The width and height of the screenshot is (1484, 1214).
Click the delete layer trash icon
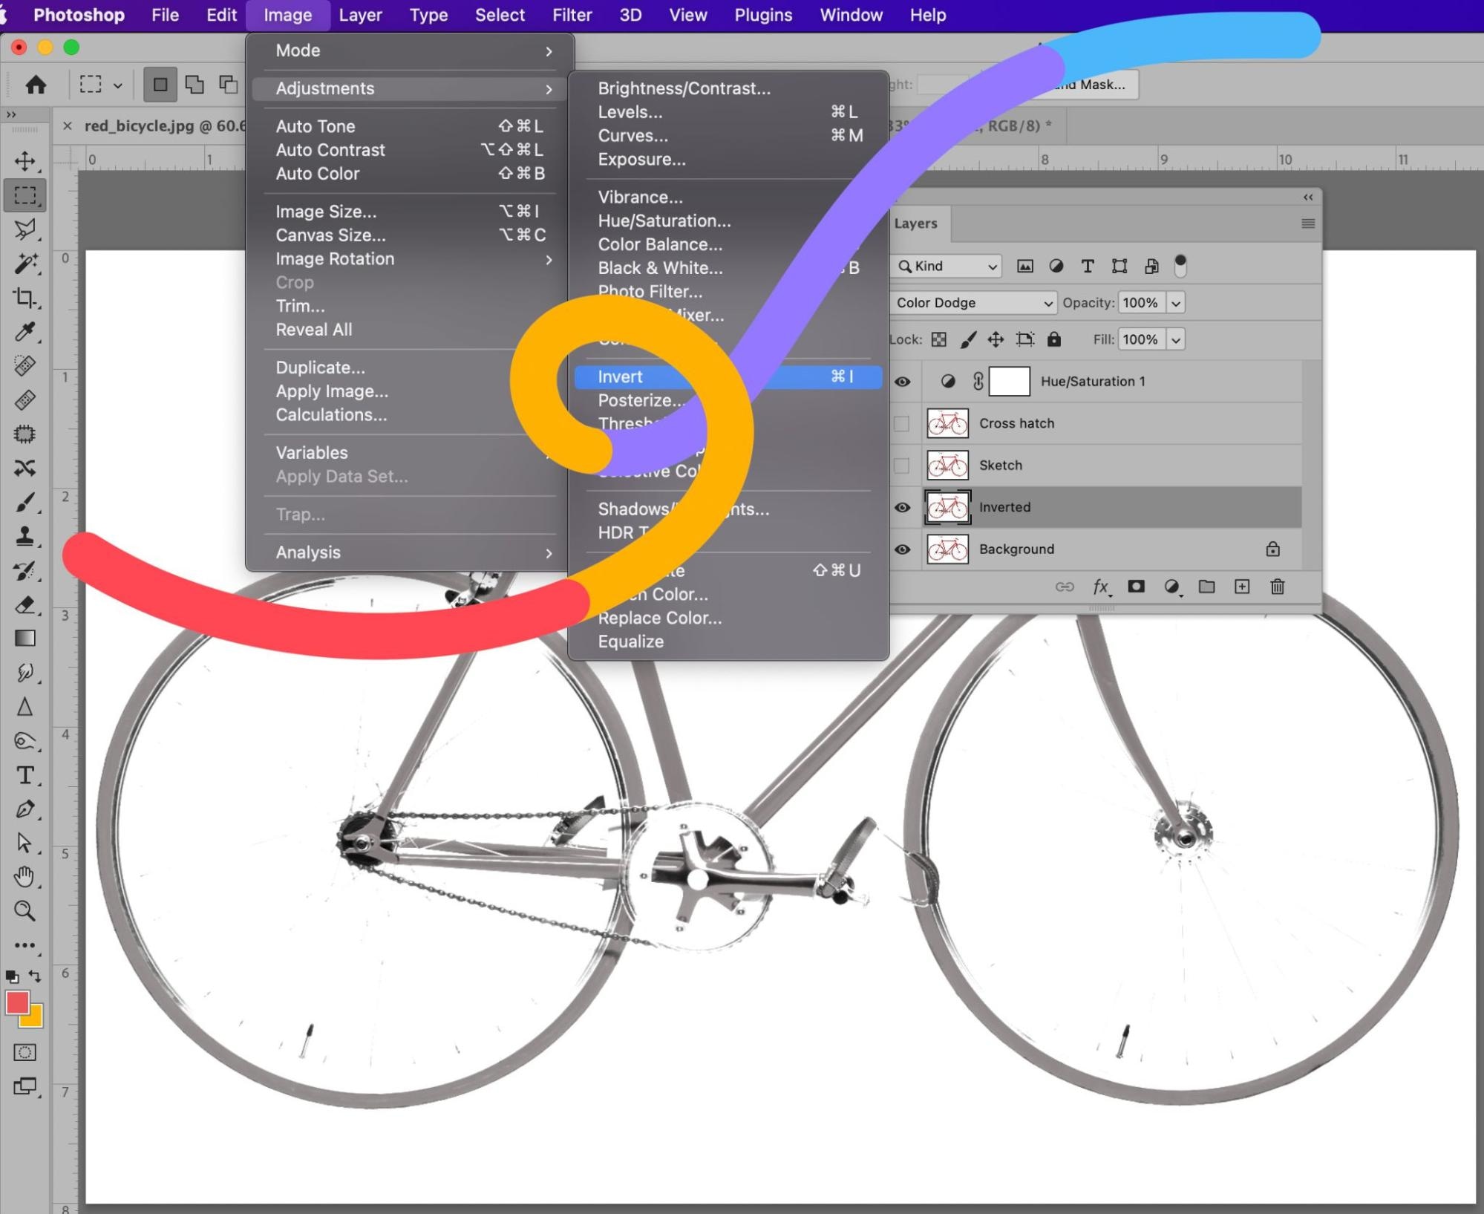(x=1277, y=587)
